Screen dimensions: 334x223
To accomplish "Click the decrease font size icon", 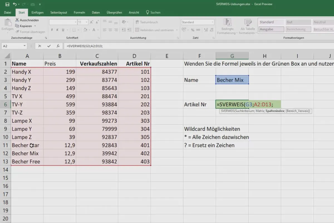I will (x=97, y=22).
